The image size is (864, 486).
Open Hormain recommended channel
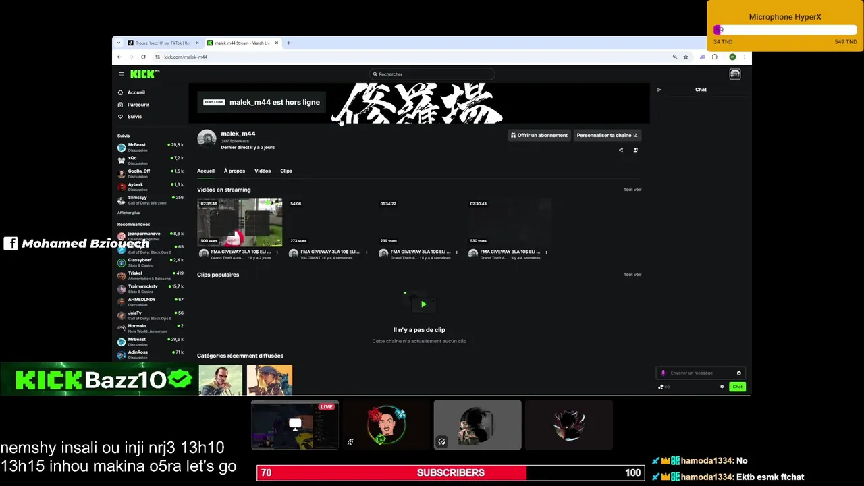tap(151, 328)
